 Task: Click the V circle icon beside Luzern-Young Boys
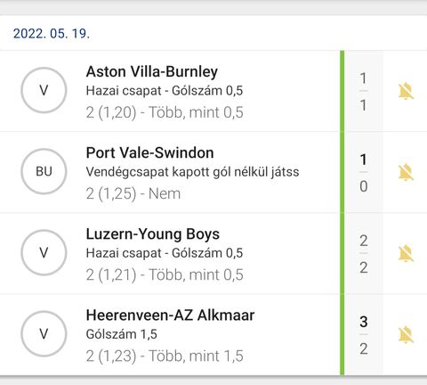point(44,252)
